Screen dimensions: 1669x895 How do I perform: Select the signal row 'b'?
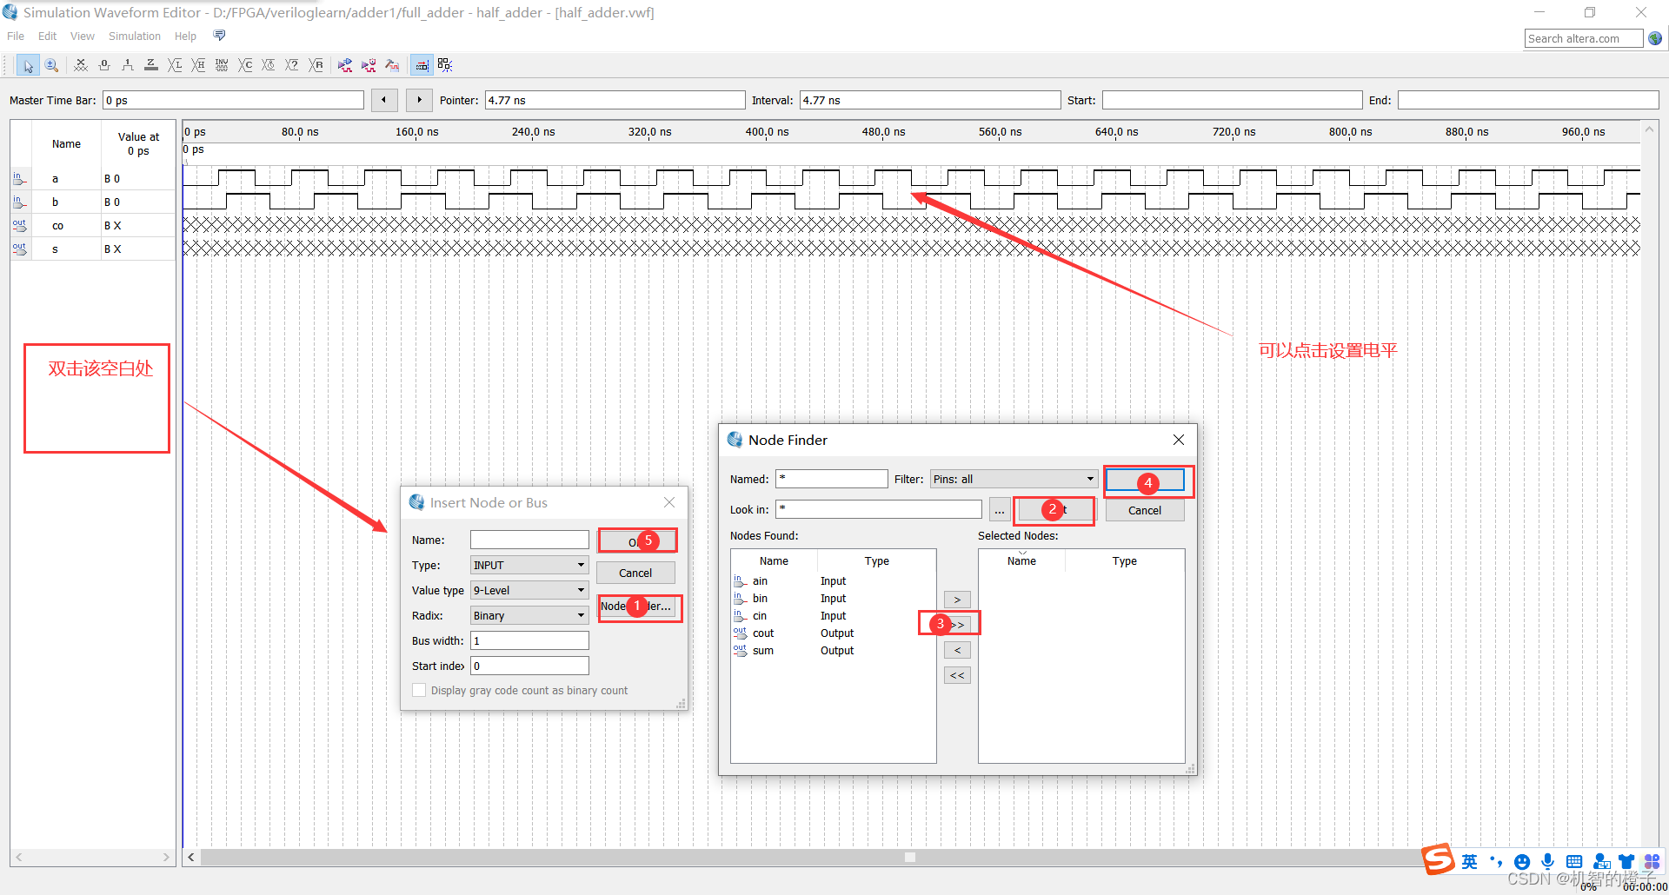pyautogui.click(x=93, y=202)
